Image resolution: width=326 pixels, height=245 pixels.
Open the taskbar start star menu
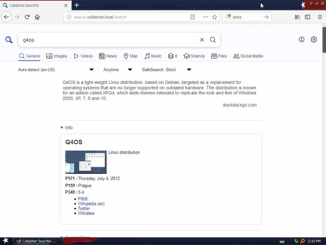(5, 241)
